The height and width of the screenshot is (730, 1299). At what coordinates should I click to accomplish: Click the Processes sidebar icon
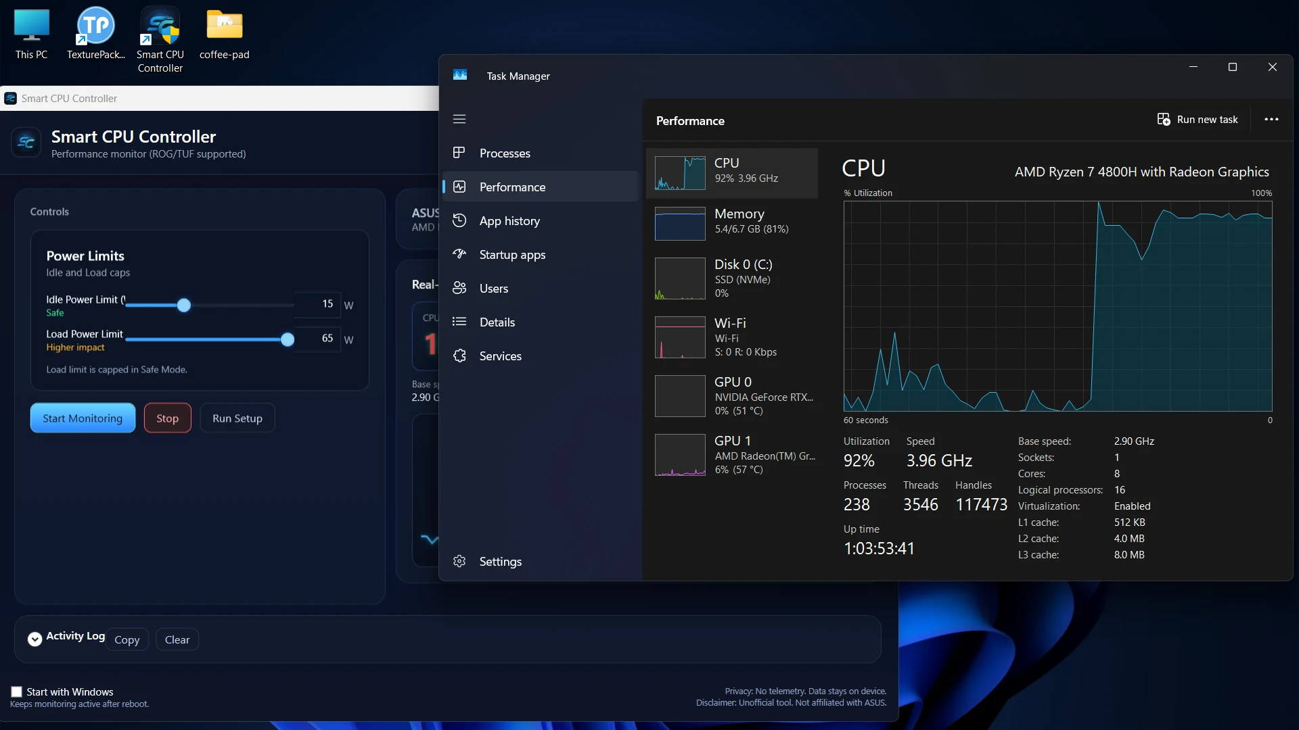pyautogui.click(x=459, y=153)
